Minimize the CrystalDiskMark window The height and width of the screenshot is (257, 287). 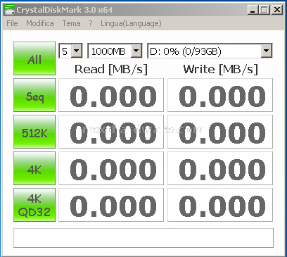pos(253,10)
